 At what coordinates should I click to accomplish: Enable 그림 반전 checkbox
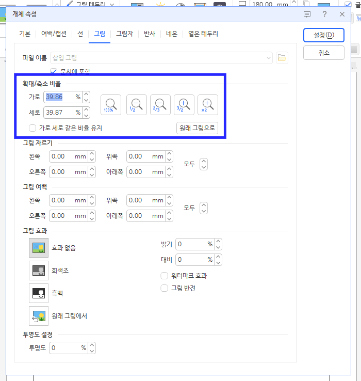point(165,288)
